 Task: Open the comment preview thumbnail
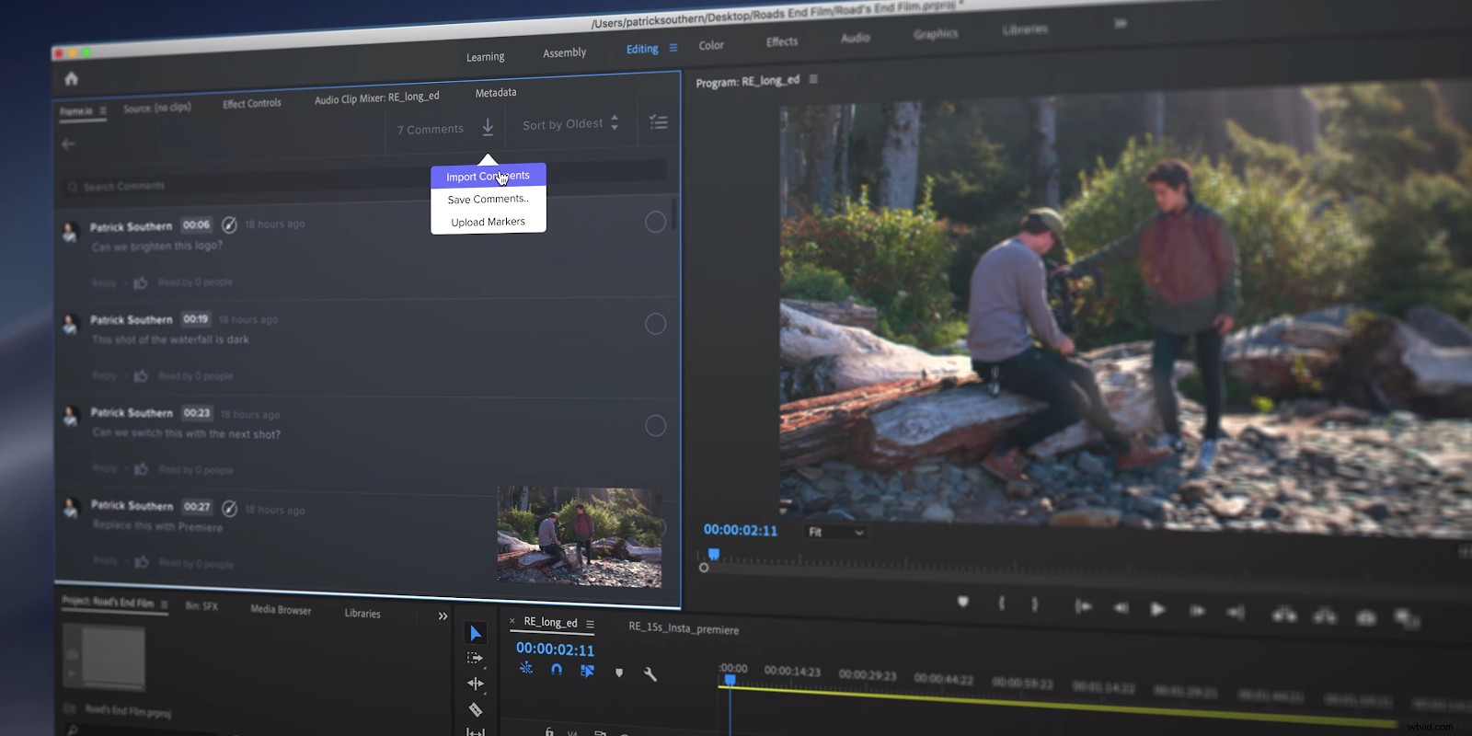click(x=580, y=536)
